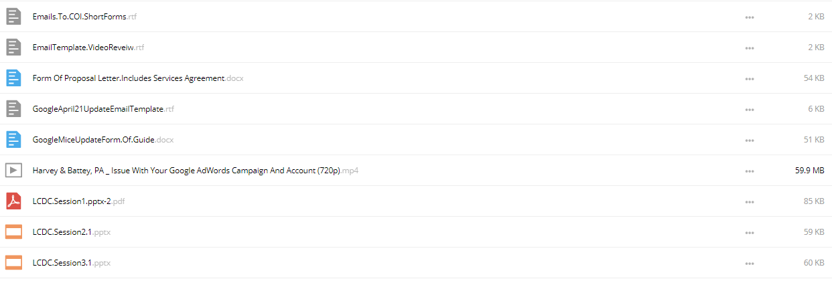Viewport: 832px width, 285px height.
Task: Open the ellipsis menu for LCDC.Session3.1.pptx
Action: (750, 264)
